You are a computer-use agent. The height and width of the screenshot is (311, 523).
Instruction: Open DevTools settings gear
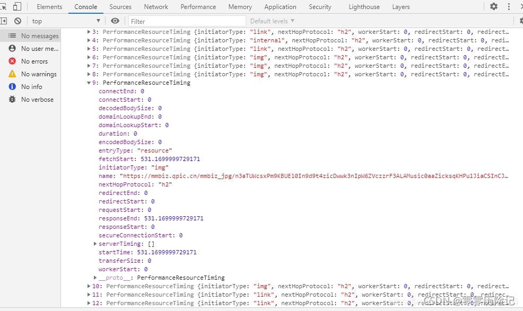(x=494, y=6)
